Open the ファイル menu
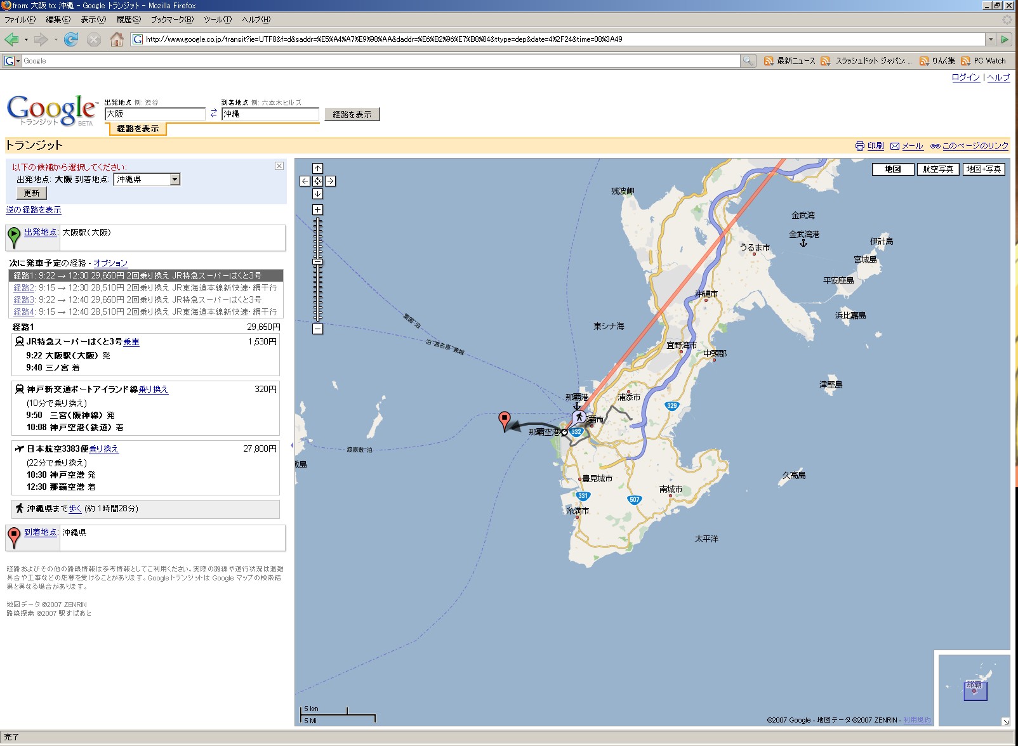The width and height of the screenshot is (1018, 746). pyautogui.click(x=20, y=20)
